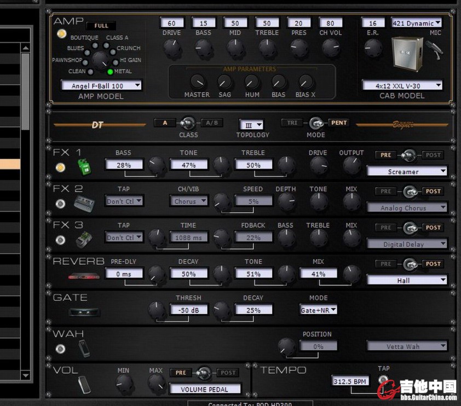Click the E.R. value field showing 16
The height and width of the screenshot is (406, 461).
point(373,23)
